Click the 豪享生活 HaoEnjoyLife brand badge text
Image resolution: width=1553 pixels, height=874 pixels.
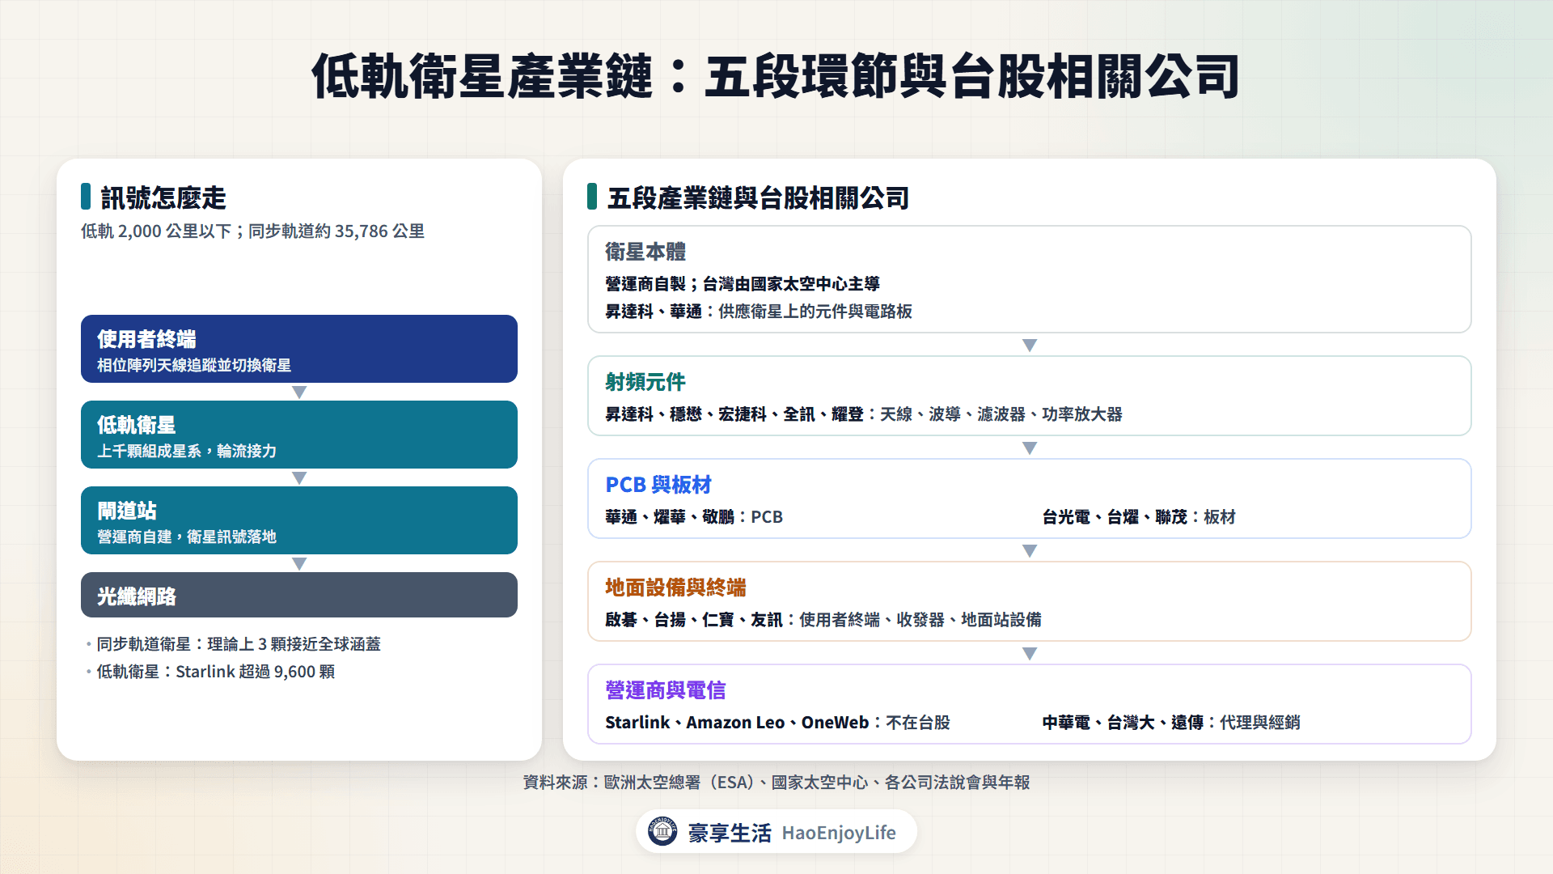792,833
